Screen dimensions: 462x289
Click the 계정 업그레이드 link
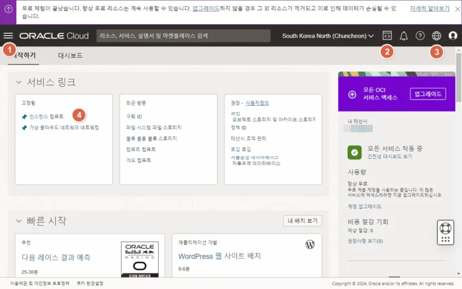[x=365, y=207]
